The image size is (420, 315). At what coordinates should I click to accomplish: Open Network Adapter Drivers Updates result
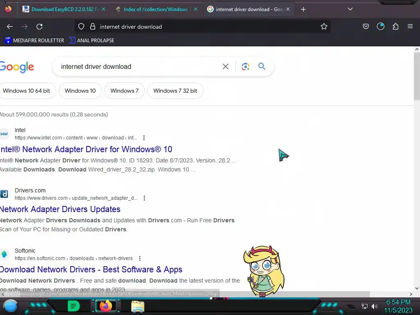(x=60, y=209)
